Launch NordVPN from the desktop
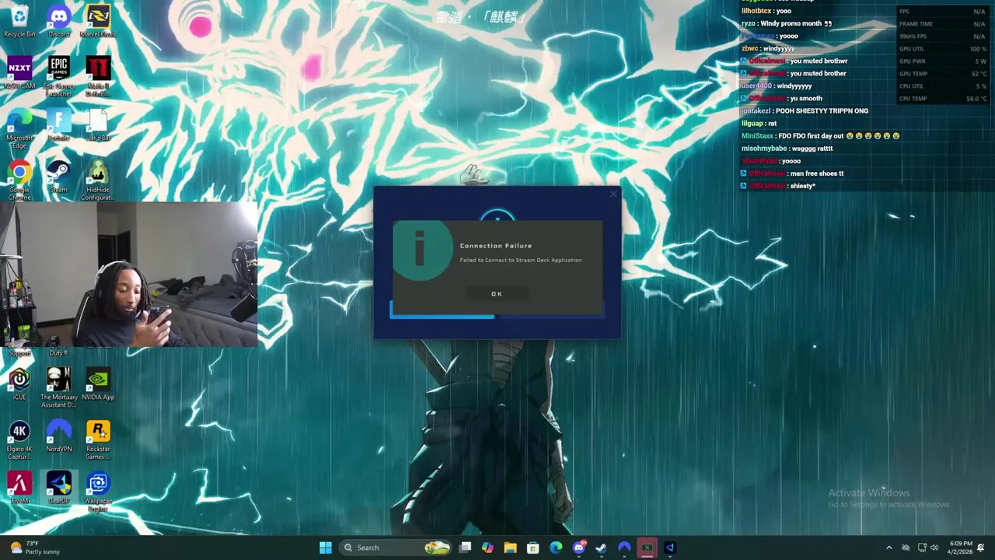Image resolution: width=995 pixels, height=560 pixels. pyautogui.click(x=59, y=436)
